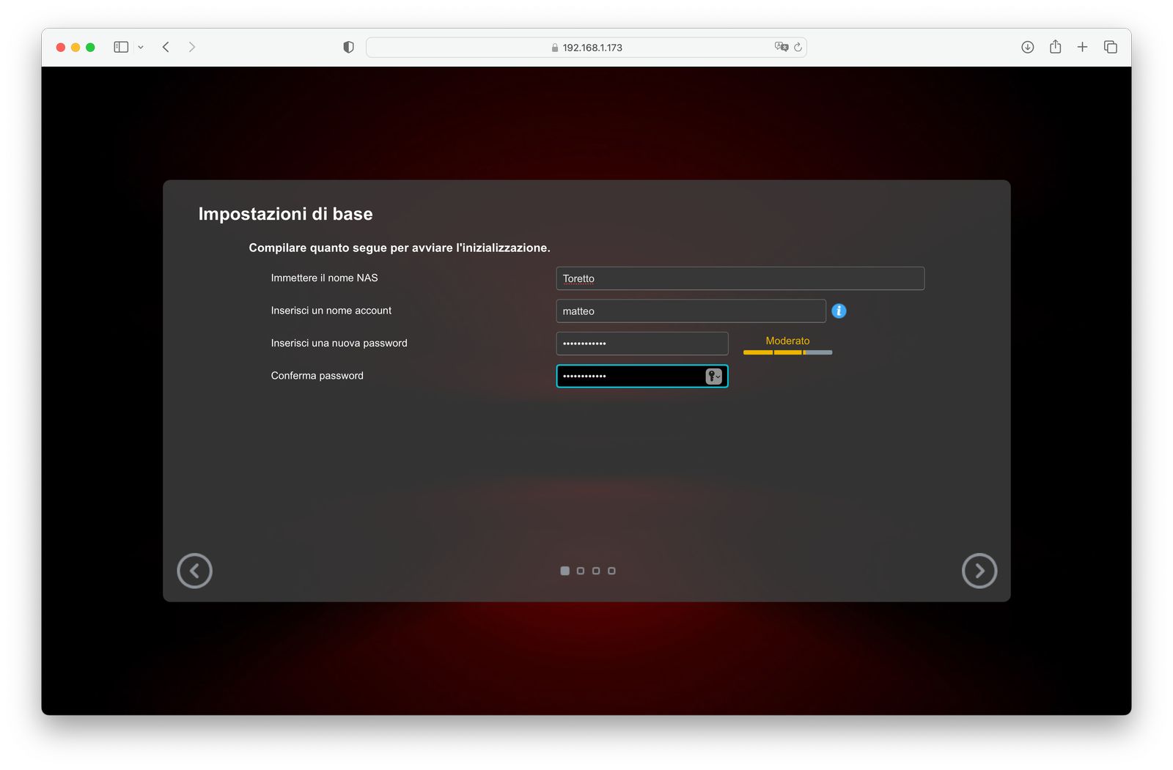The height and width of the screenshot is (770, 1173).
Task: Proceed to next setup step arrow
Action: (x=979, y=571)
